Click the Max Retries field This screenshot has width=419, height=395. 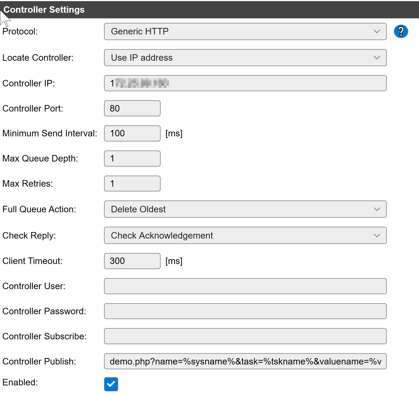click(132, 183)
